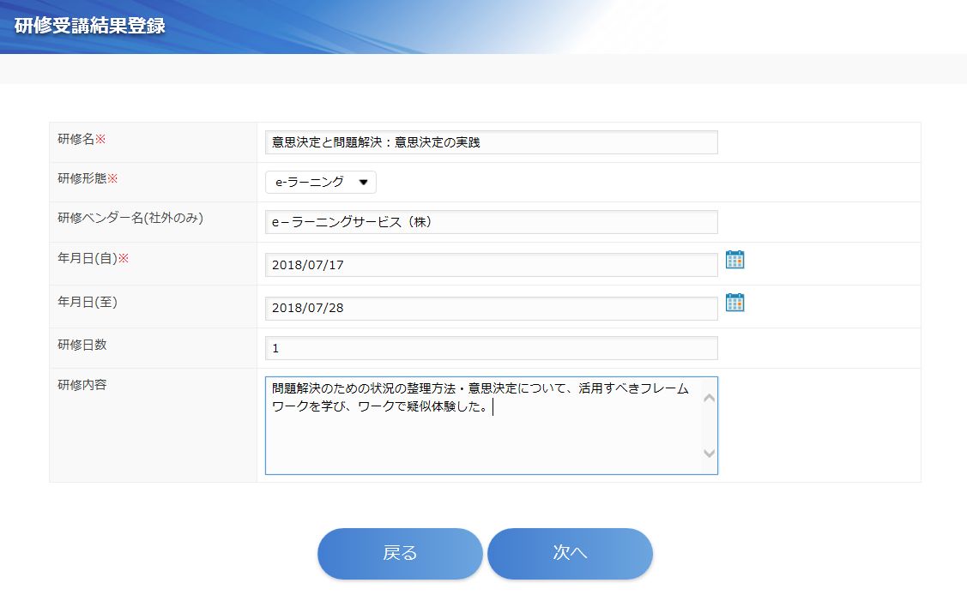The image size is (967, 613).
Task: Click the start date field showing 2018/07/17
Action: pyautogui.click(x=491, y=265)
